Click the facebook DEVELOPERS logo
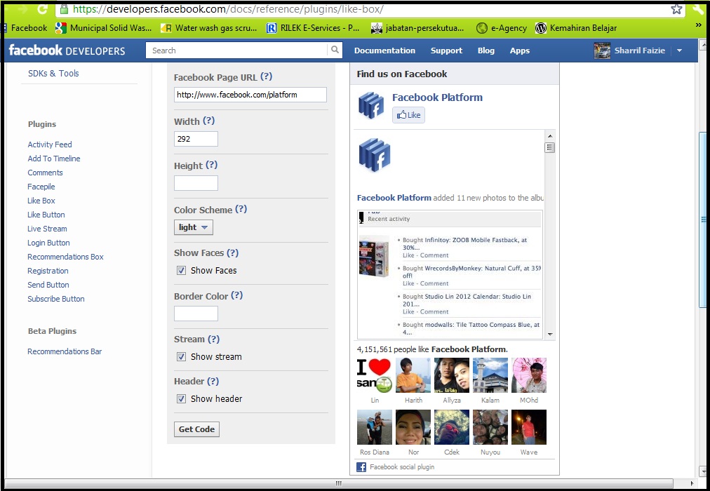The image size is (710, 491). [x=67, y=51]
